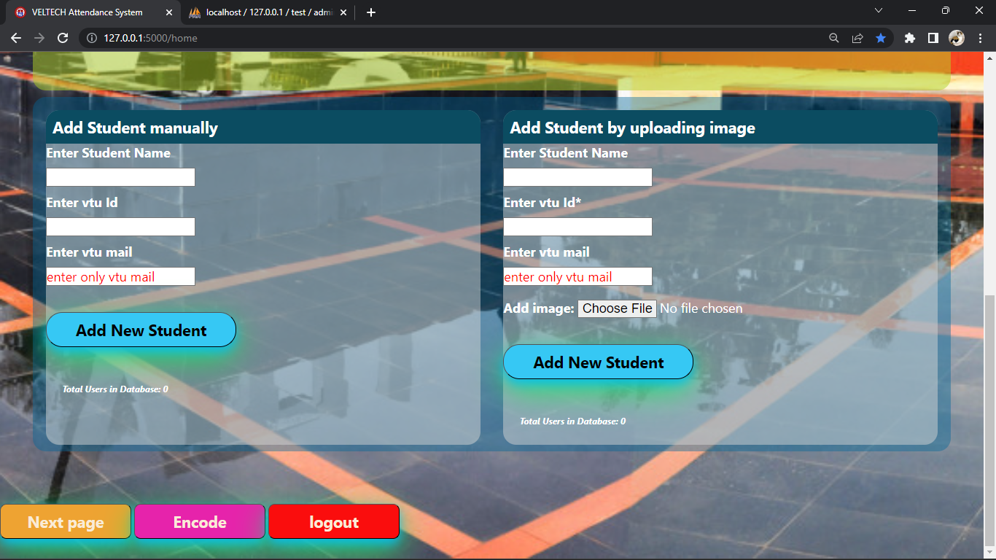
Task: Click Choose File to add an image
Action: tap(616, 308)
